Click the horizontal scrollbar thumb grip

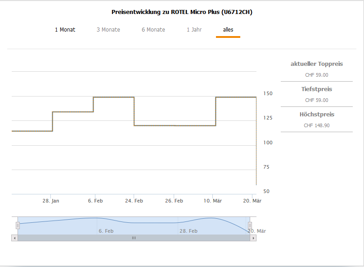[x=134, y=238]
